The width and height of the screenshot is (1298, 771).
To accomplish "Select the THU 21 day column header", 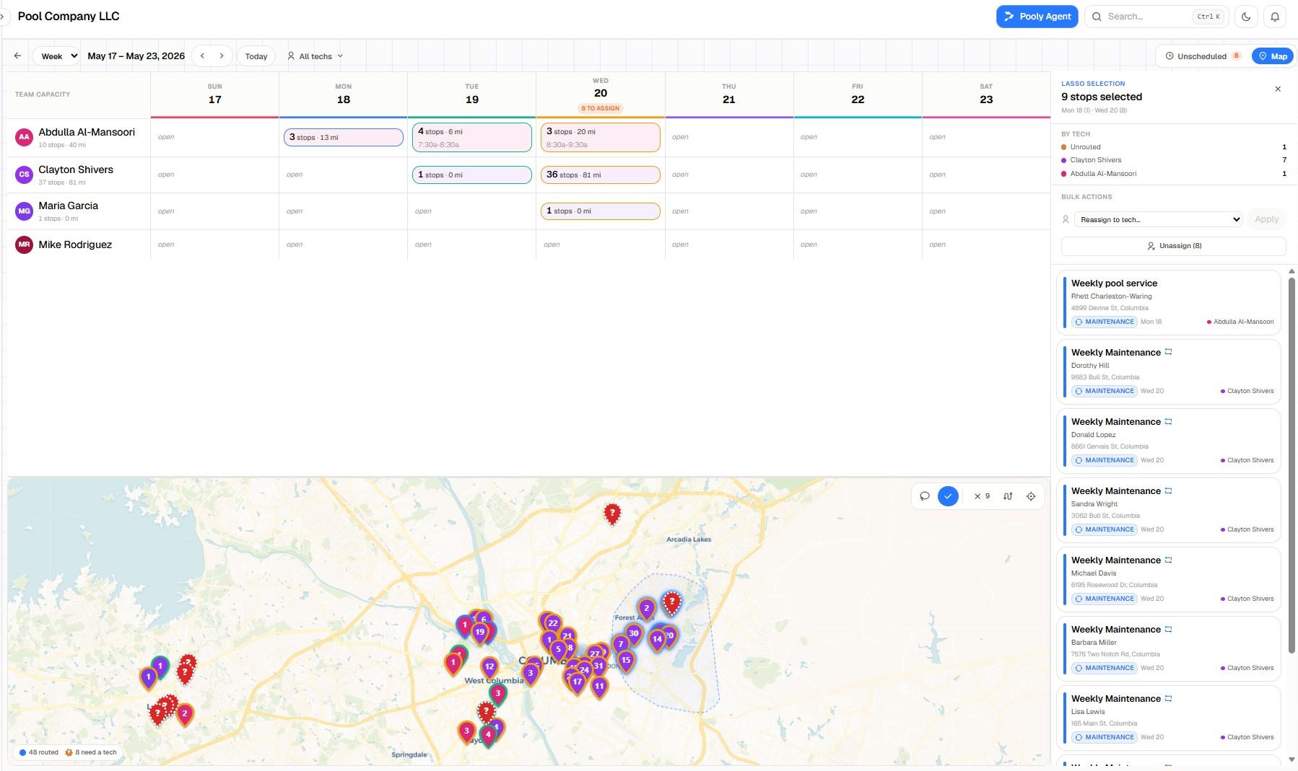I will coord(728,94).
